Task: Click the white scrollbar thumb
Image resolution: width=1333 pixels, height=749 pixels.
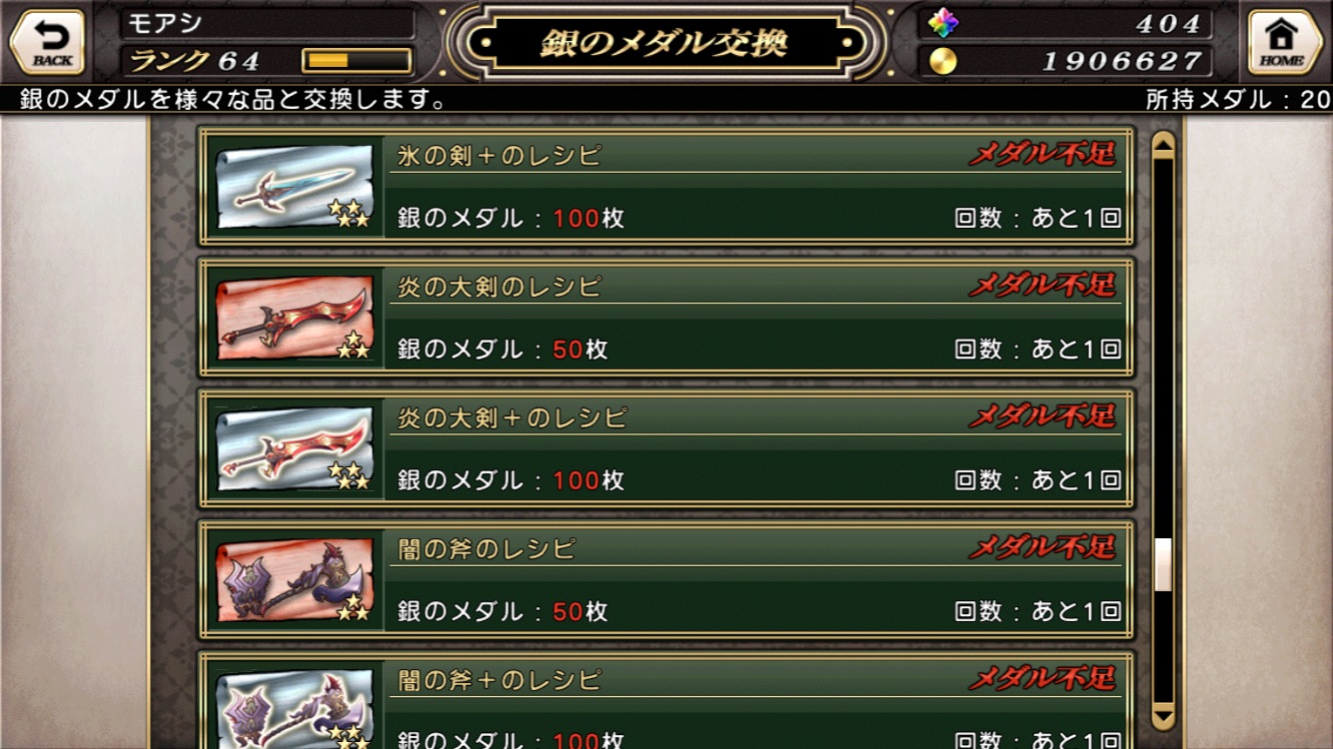Action: click(x=1162, y=564)
